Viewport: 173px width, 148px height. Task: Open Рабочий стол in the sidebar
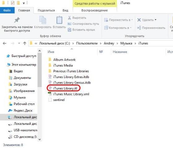click(x=24, y=104)
